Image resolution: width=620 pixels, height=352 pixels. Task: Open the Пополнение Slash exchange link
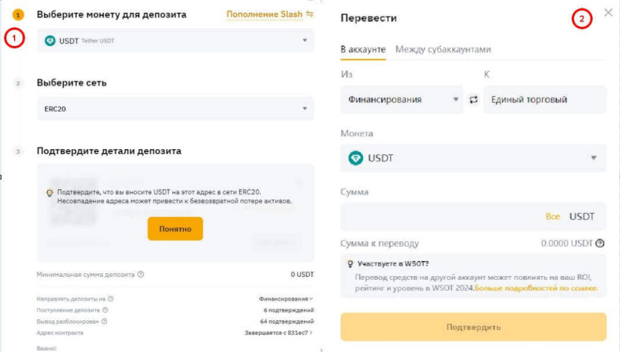tap(264, 13)
